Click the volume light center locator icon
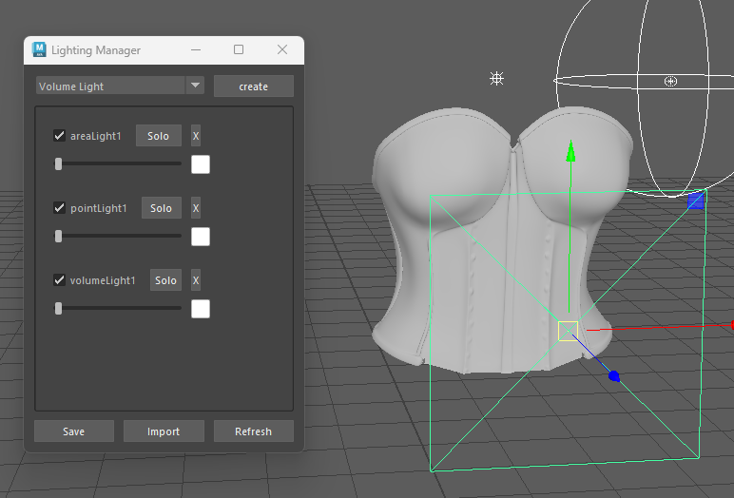734x498 pixels. click(x=671, y=82)
